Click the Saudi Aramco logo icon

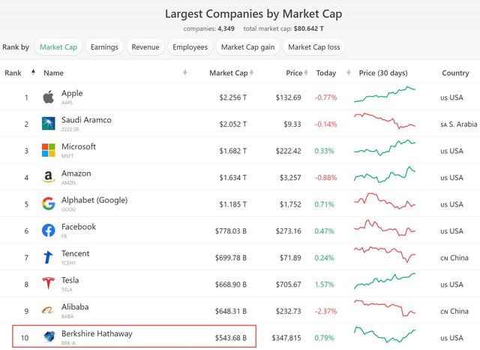(48, 124)
